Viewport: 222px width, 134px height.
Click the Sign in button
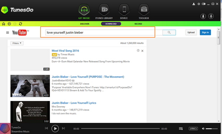click(205, 33)
